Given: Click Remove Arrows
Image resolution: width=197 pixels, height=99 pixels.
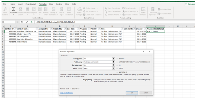Looking at the screenshot, I should 113,15.
